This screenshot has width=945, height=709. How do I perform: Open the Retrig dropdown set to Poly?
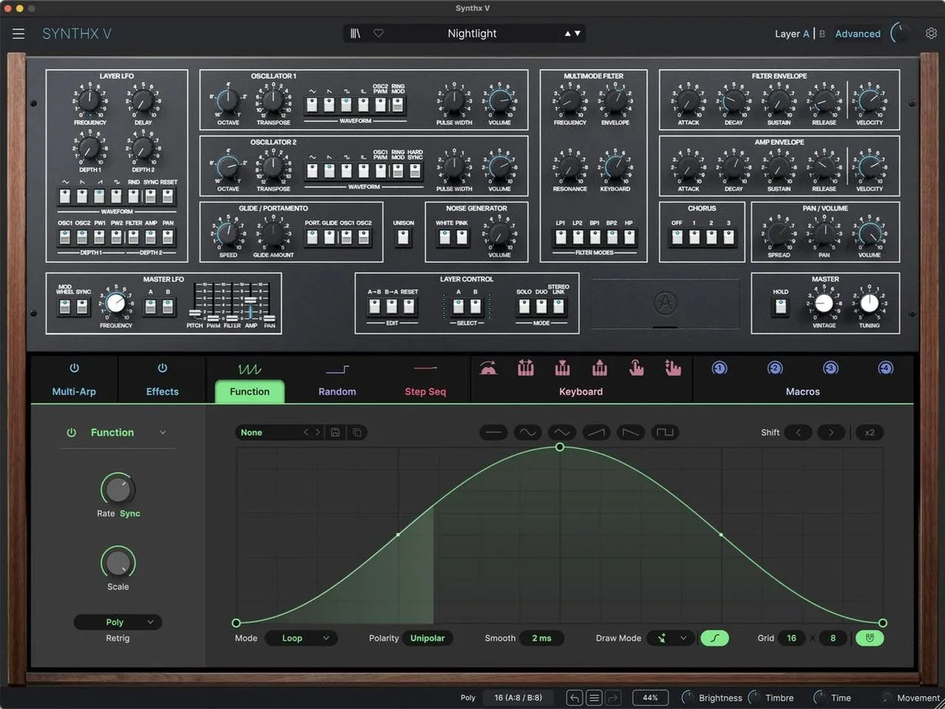pyautogui.click(x=117, y=622)
